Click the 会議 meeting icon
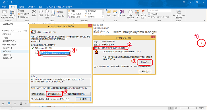Viewport: 207px width, 110px height. 57,12
